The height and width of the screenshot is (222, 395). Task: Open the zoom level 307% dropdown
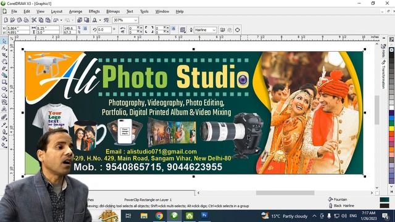coord(136,20)
